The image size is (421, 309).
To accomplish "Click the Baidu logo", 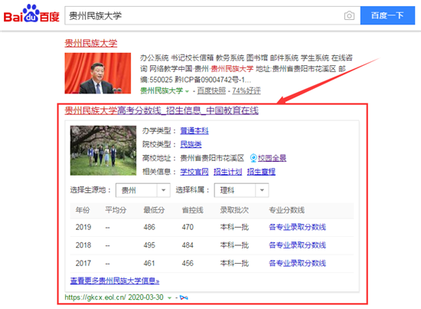I will pyautogui.click(x=31, y=14).
